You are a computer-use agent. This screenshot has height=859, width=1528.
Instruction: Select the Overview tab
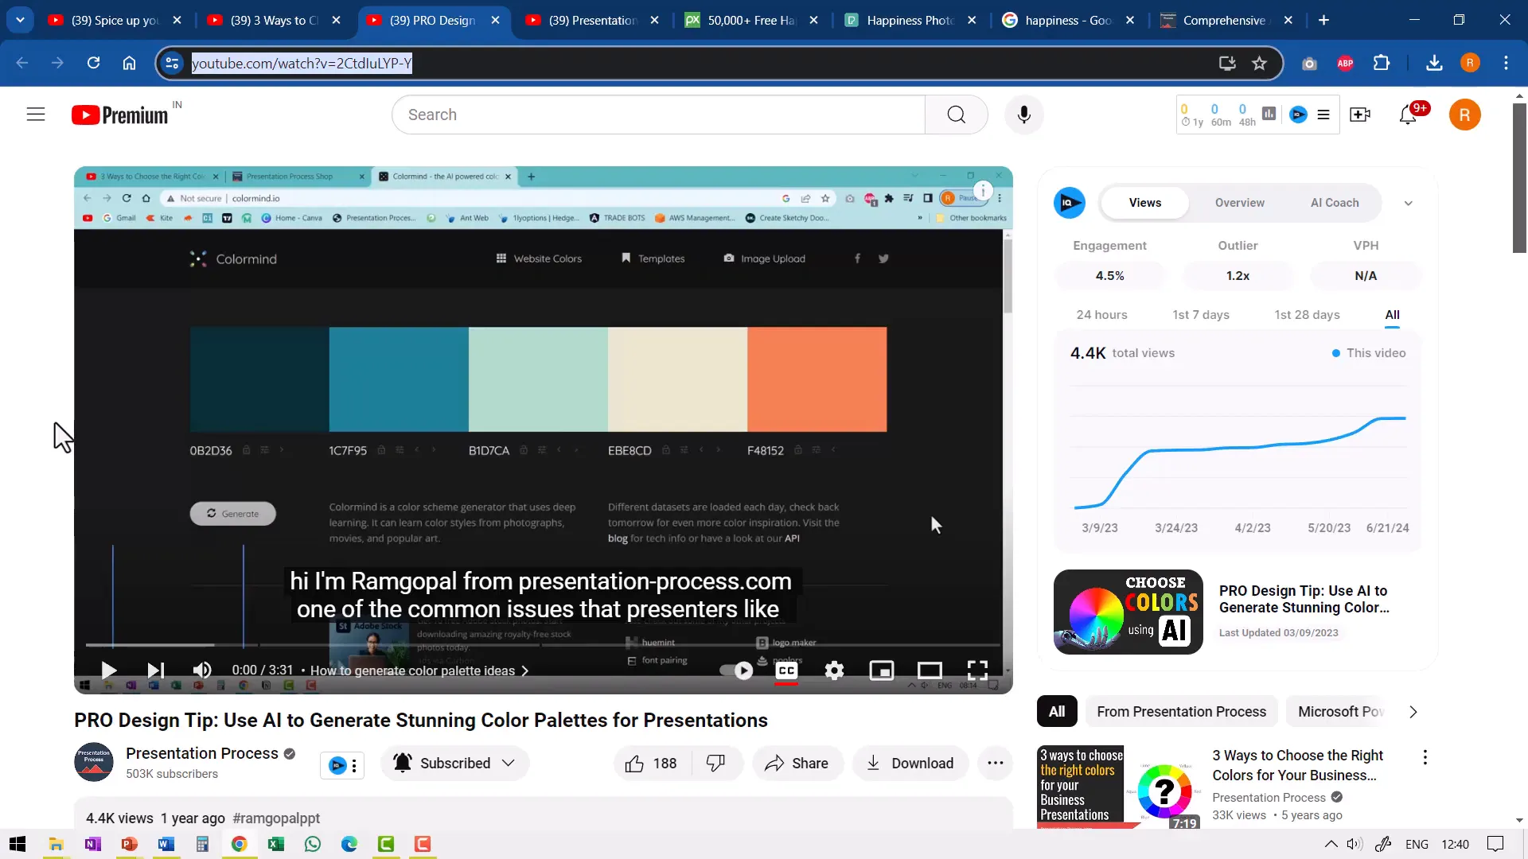(1239, 203)
